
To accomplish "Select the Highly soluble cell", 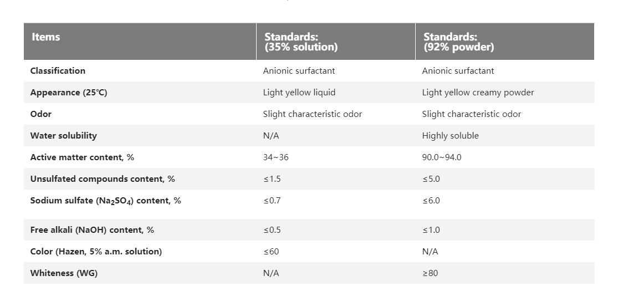I will [451, 136].
